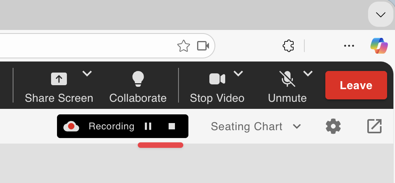The width and height of the screenshot is (395, 183).
Task: Expand audio options chevron
Action: click(308, 73)
